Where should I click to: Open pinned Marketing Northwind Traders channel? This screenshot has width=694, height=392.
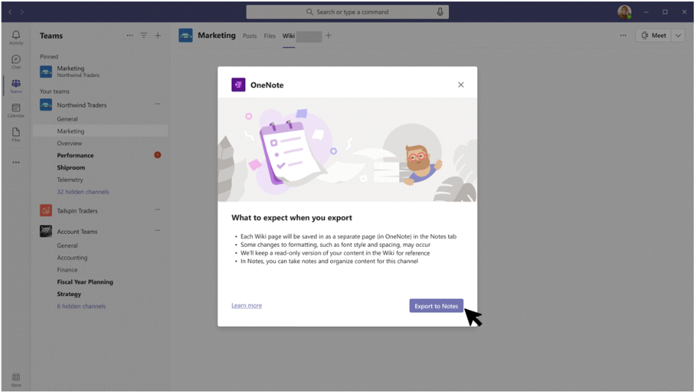tap(101, 71)
